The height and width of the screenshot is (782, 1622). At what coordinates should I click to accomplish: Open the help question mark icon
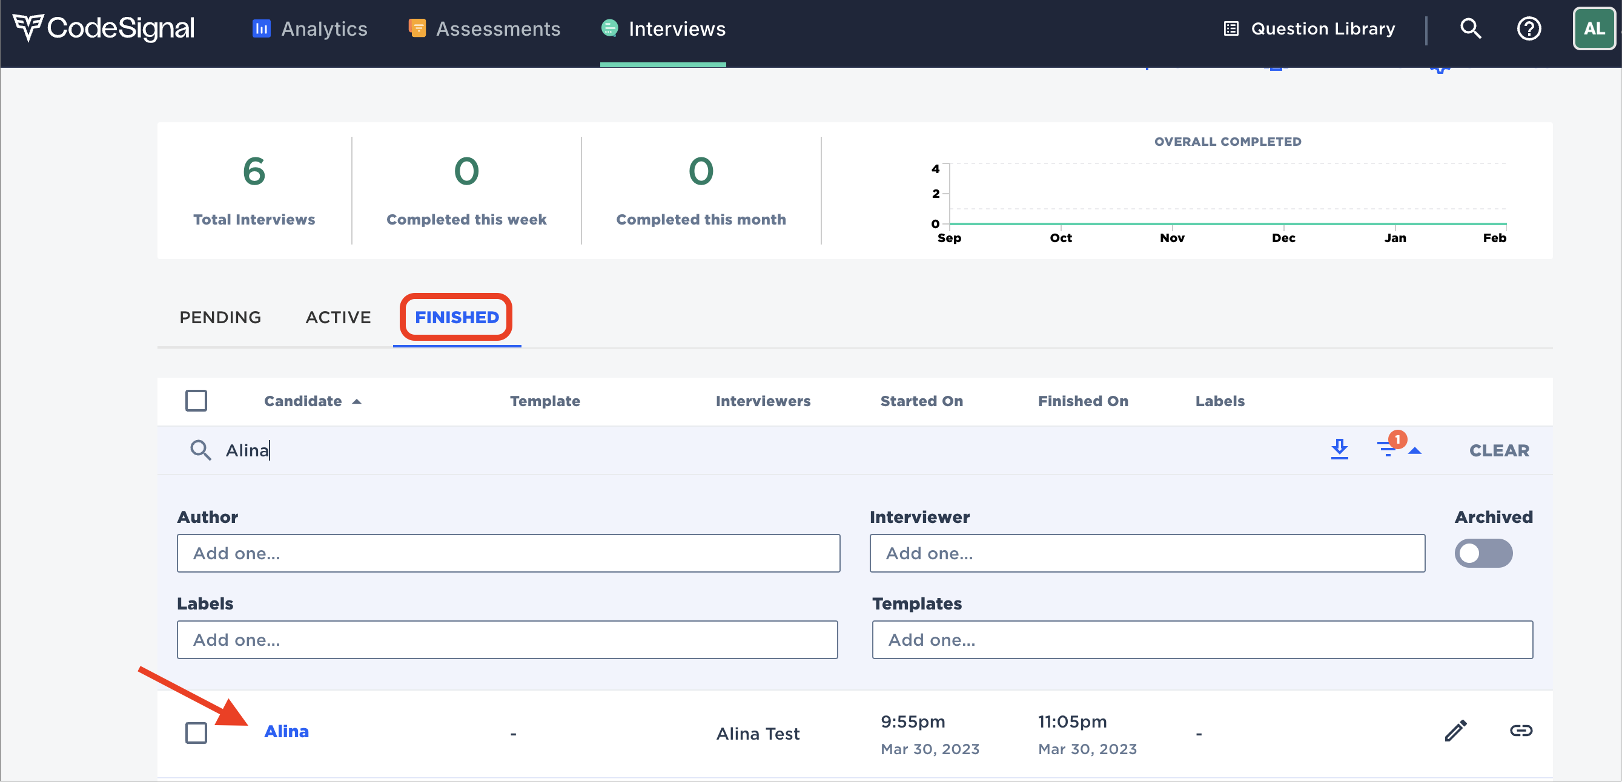point(1529,28)
